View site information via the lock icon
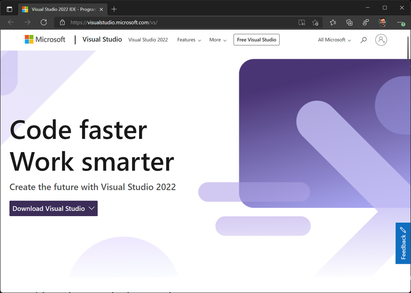The image size is (411, 293). pyautogui.click(x=62, y=22)
